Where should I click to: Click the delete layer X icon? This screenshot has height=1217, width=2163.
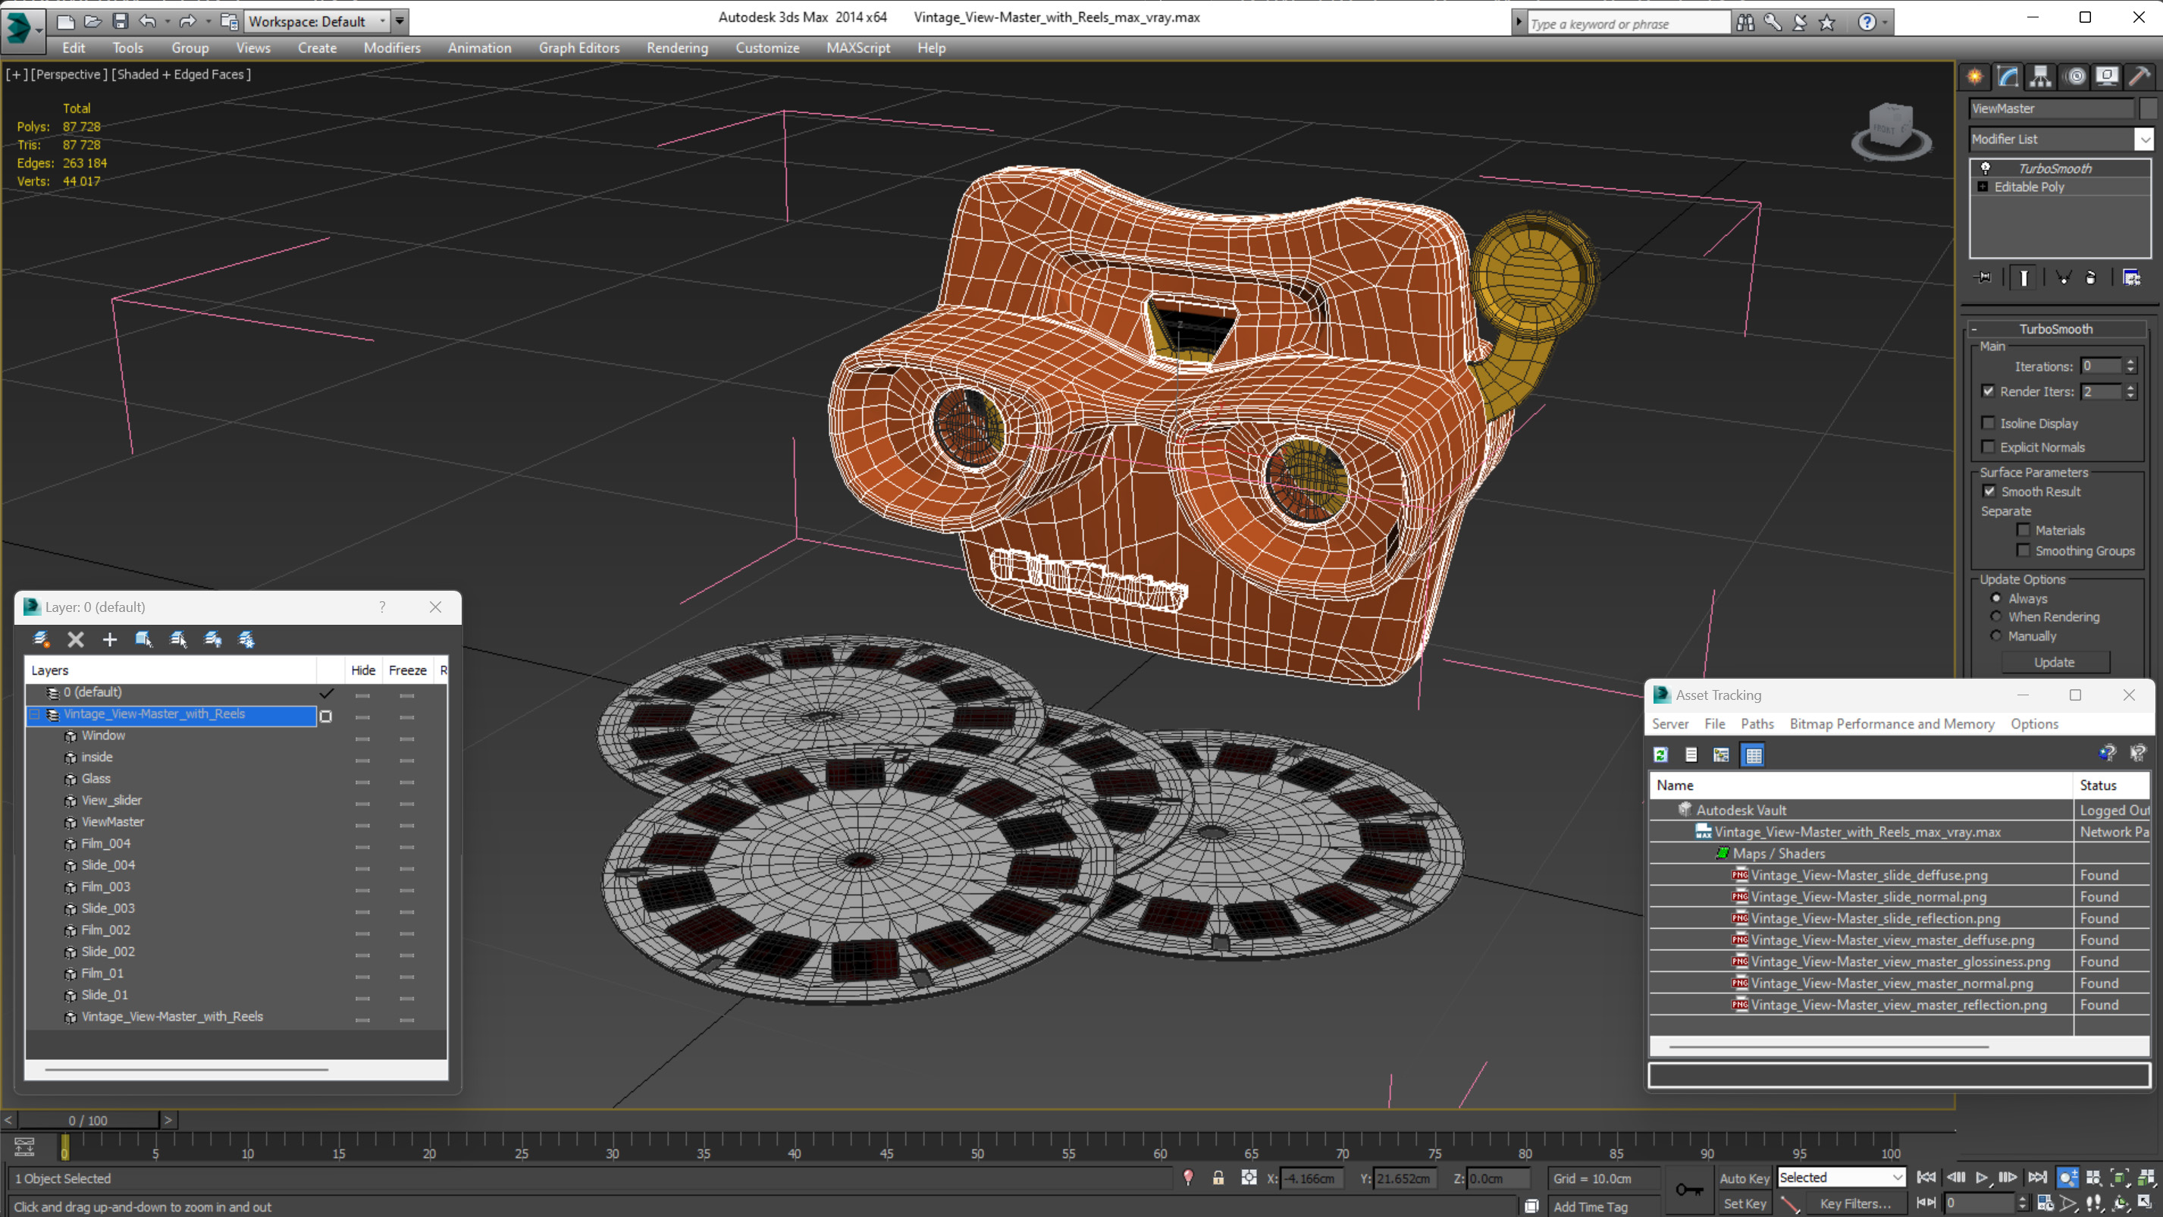[x=76, y=640]
